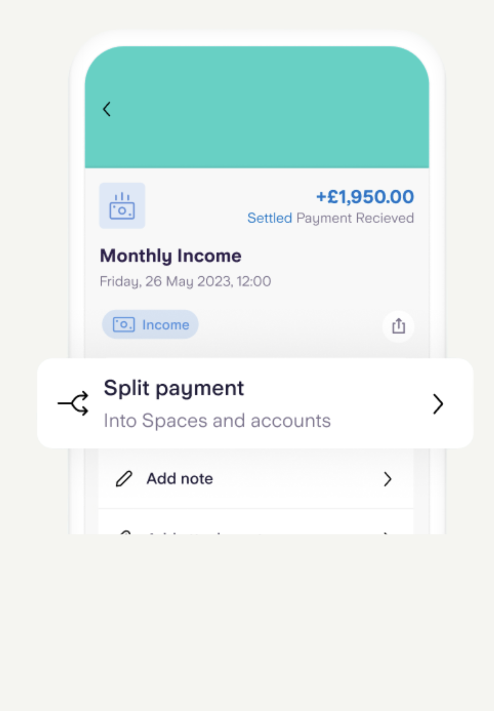494x711 pixels.
Task: Click the Monthly Income heading
Action: click(x=170, y=256)
